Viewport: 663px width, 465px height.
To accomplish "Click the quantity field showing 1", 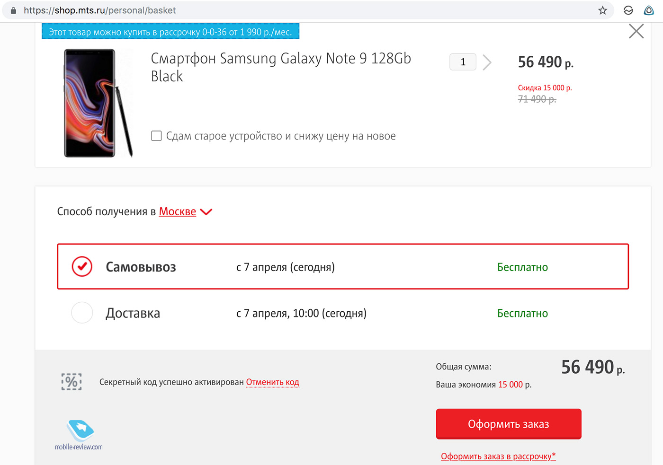I will (x=463, y=62).
